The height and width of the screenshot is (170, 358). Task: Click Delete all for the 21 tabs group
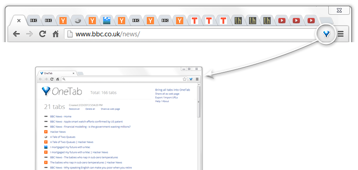pyautogui.click(x=90, y=109)
